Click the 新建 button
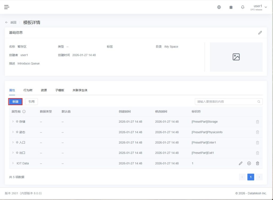Screen dimensions: 273x200 tap(15, 102)
